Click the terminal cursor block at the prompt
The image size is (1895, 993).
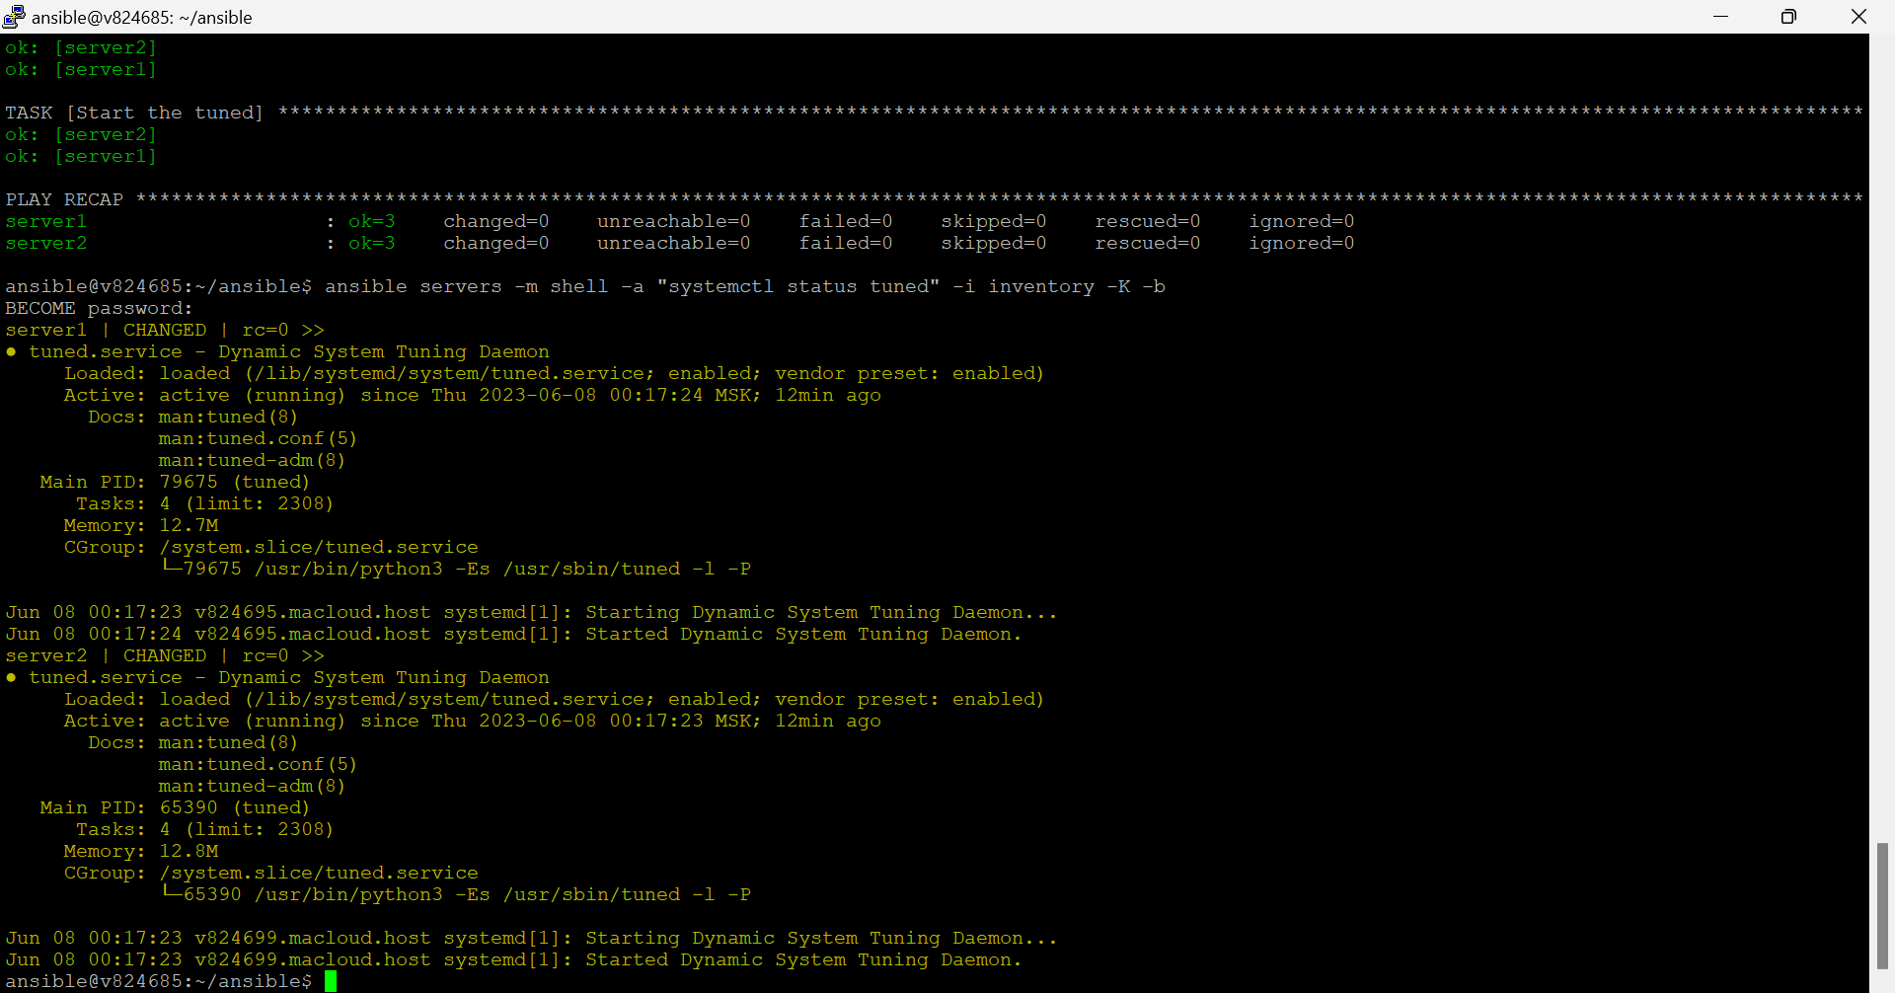(x=333, y=980)
